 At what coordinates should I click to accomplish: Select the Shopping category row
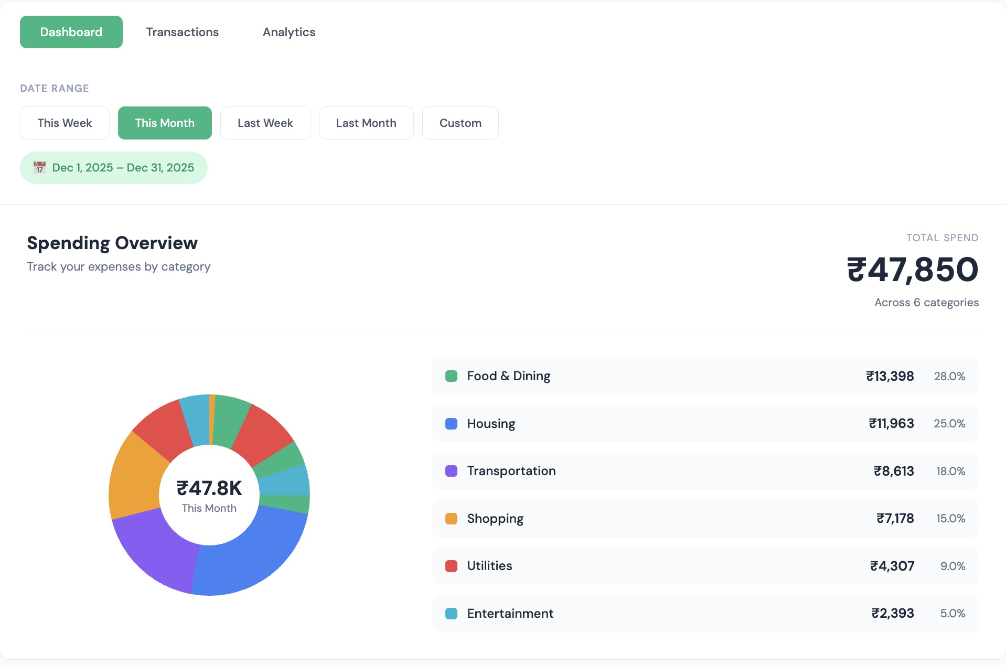pos(705,519)
